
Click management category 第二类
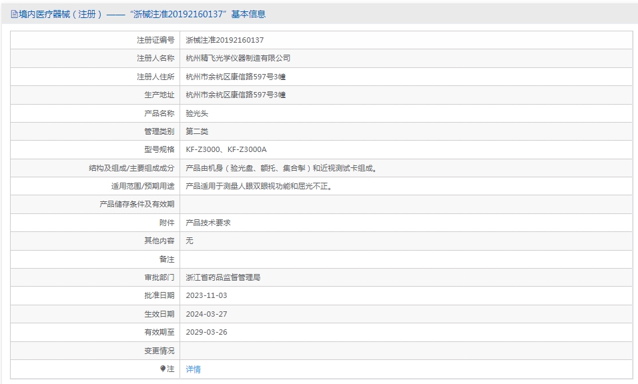pyautogui.click(x=197, y=131)
